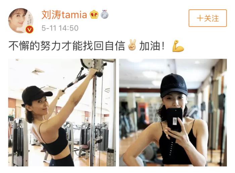
Task: Click the cable handle in left photo
Action: click(75, 82)
